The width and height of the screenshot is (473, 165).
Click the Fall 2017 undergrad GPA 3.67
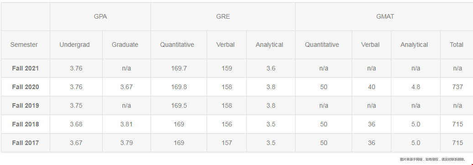pyautogui.click(x=76, y=143)
